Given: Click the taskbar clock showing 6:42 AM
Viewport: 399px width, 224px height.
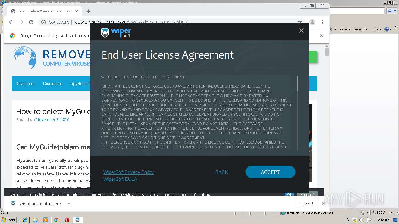Looking at the screenshot, I should tap(383, 220).
